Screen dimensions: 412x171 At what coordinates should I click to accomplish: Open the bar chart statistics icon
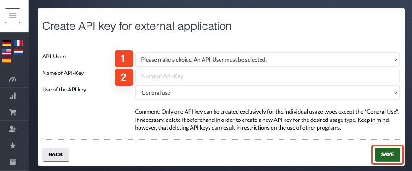click(x=12, y=96)
